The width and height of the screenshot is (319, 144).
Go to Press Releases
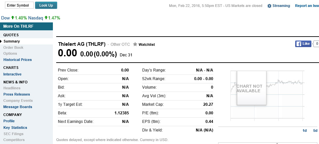coord(17,94)
